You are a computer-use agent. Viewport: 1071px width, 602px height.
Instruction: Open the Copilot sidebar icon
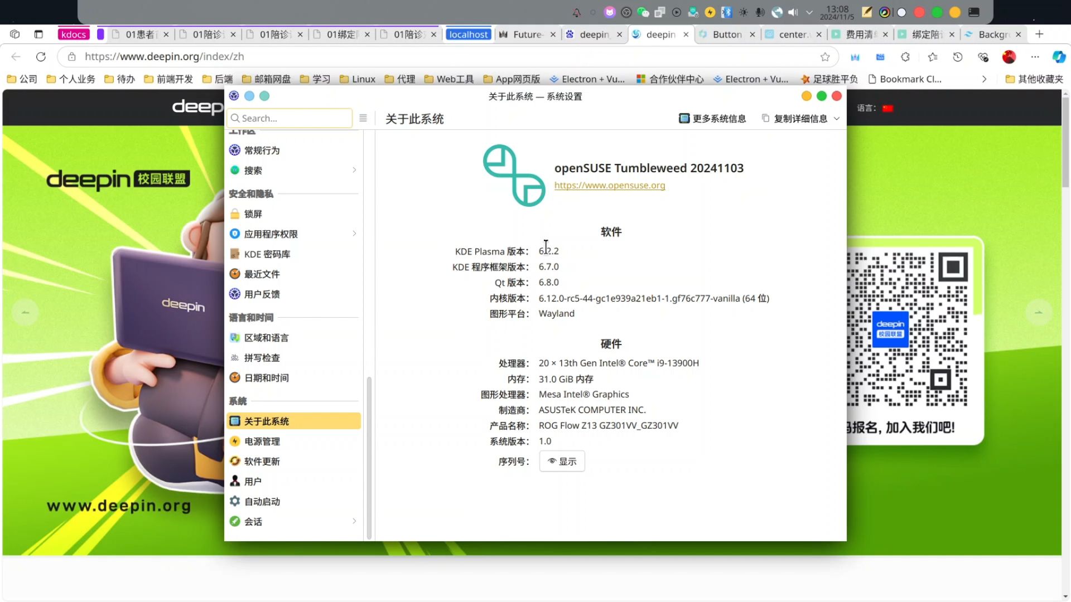(x=1059, y=57)
